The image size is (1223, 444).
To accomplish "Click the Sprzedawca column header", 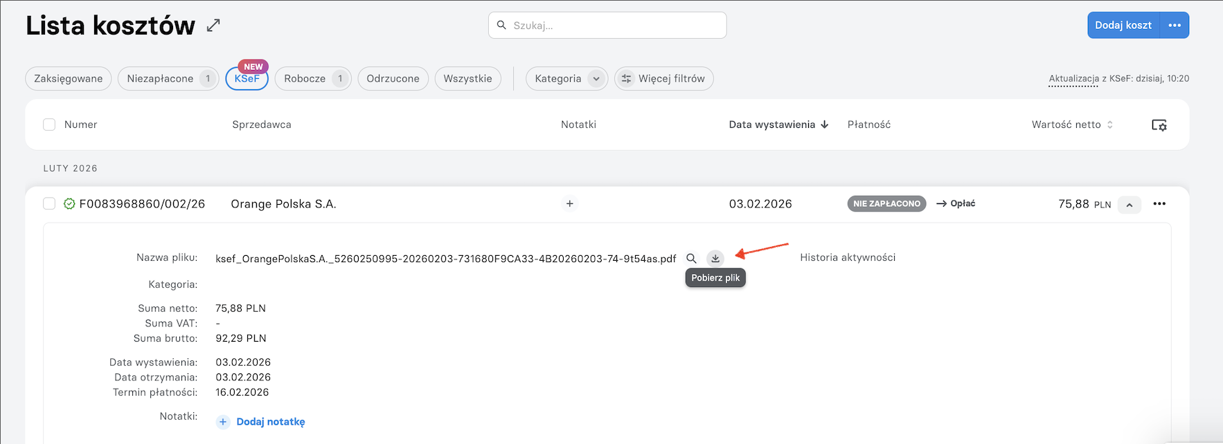I will tap(262, 124).
